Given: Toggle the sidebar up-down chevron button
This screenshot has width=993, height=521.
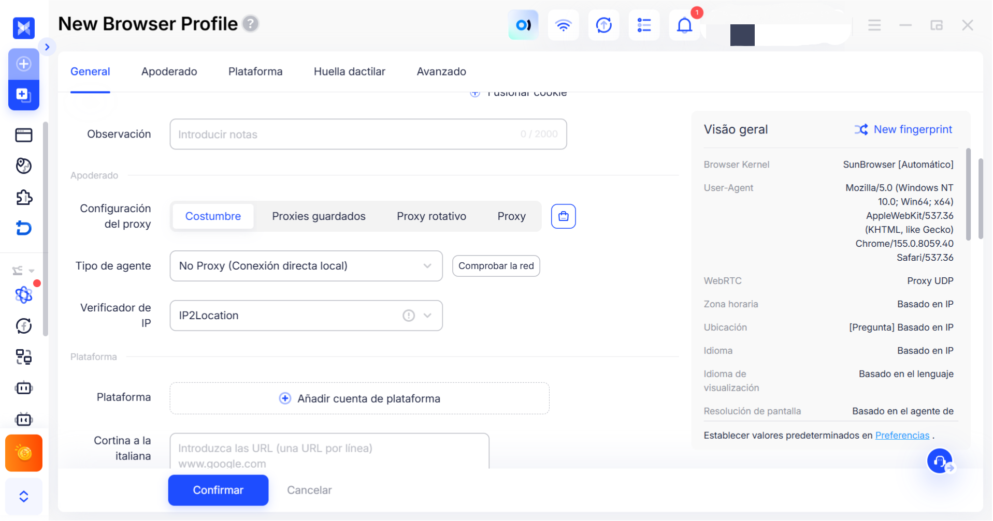Looking at the screenshot, I should click(x=24, y=497).
